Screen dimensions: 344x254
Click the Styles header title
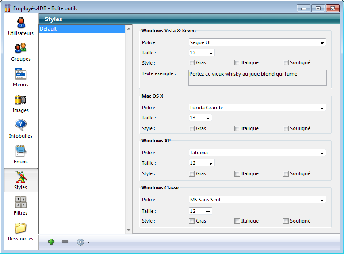(x=54, y=19)
